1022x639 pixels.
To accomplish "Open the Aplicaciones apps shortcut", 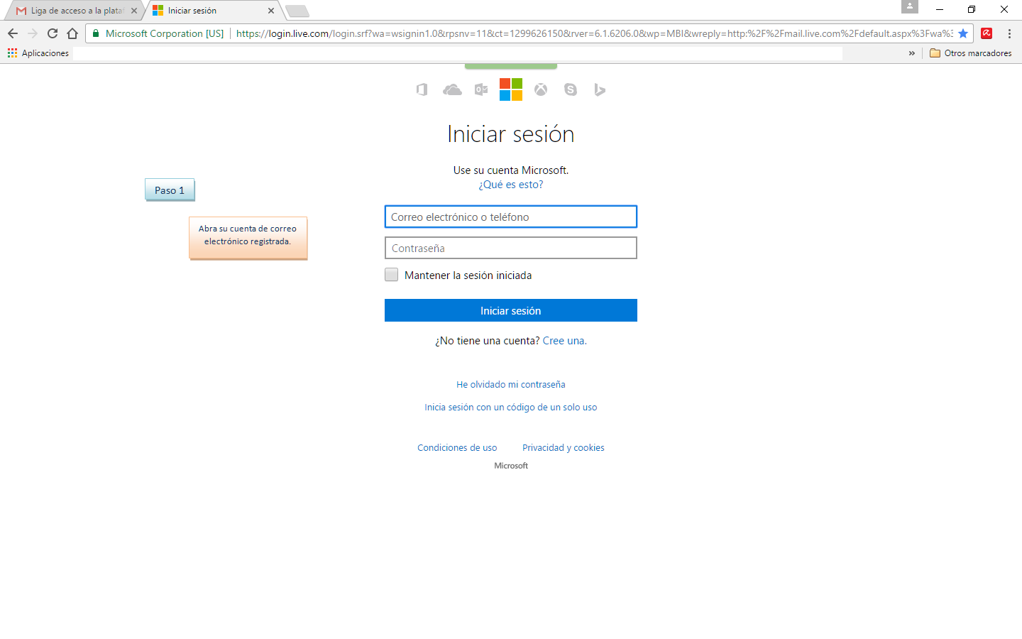I will (38, 53).
